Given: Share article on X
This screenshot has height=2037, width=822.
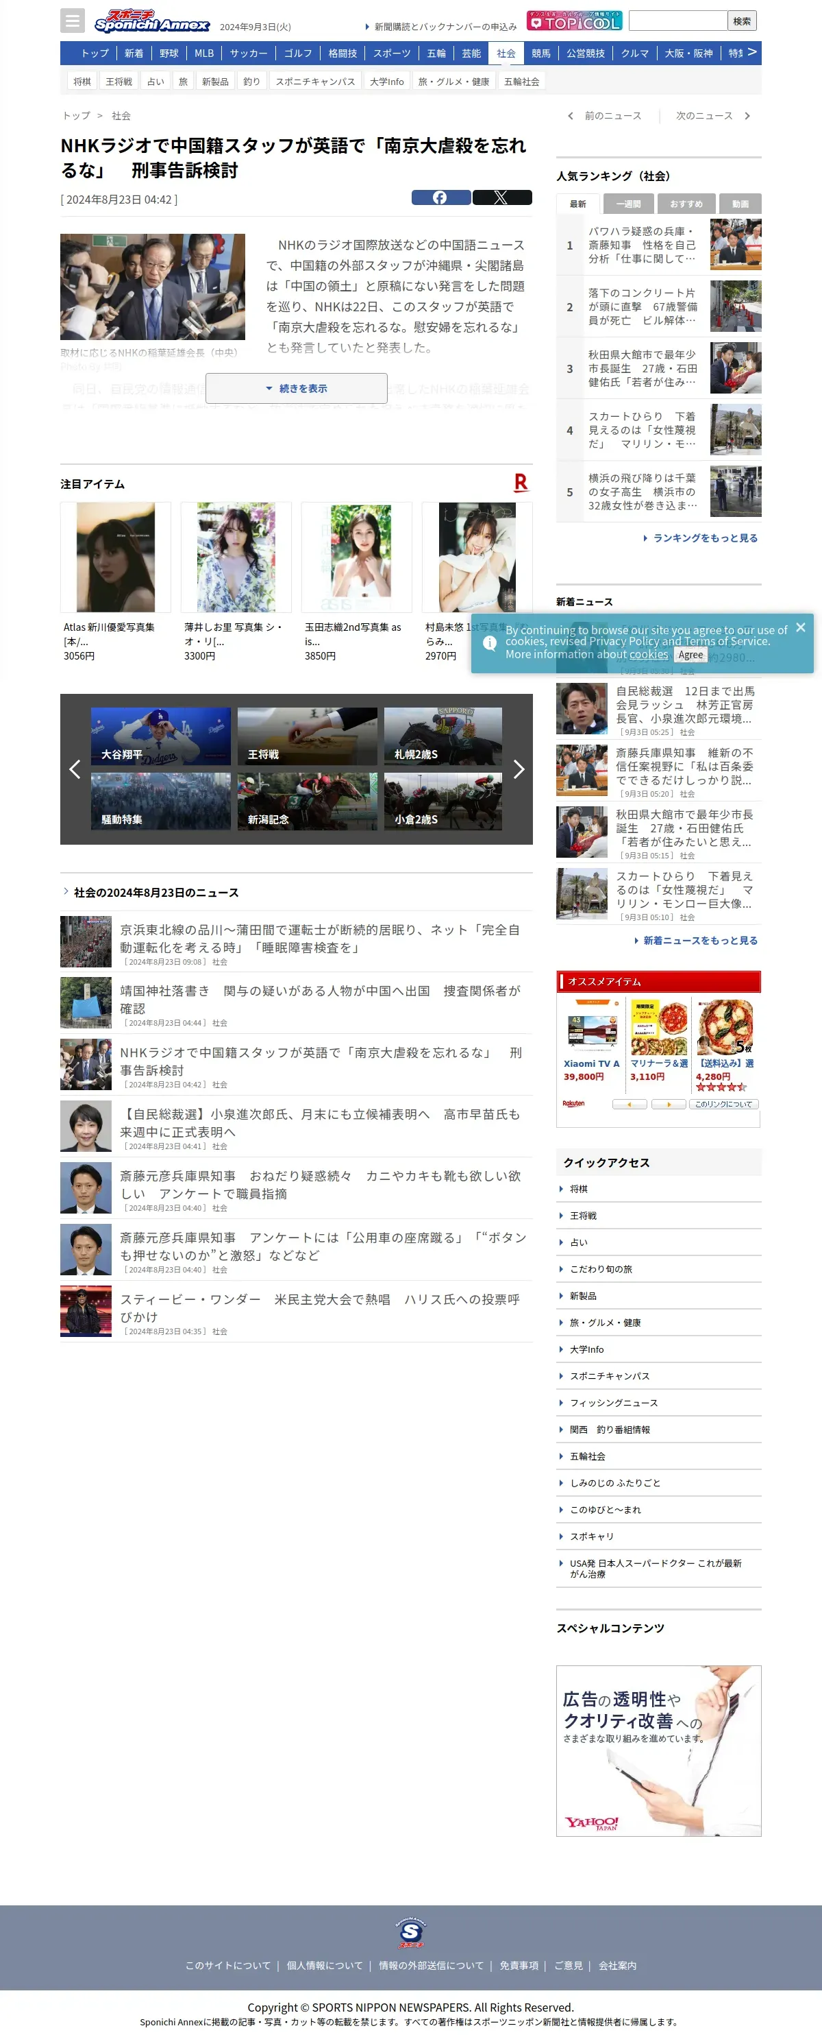Looking at the screenshot, I should pyautogui.click(x=502, y=197).
